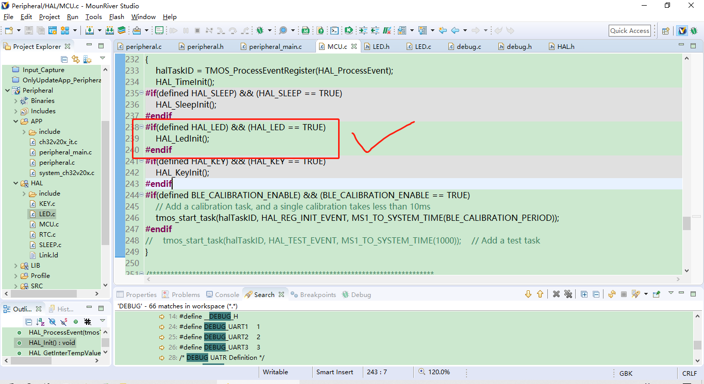This screenshot has width=704, height=384.
Task: Select HAL_Init() : void in Outline
Action: [x=52, y=343]
